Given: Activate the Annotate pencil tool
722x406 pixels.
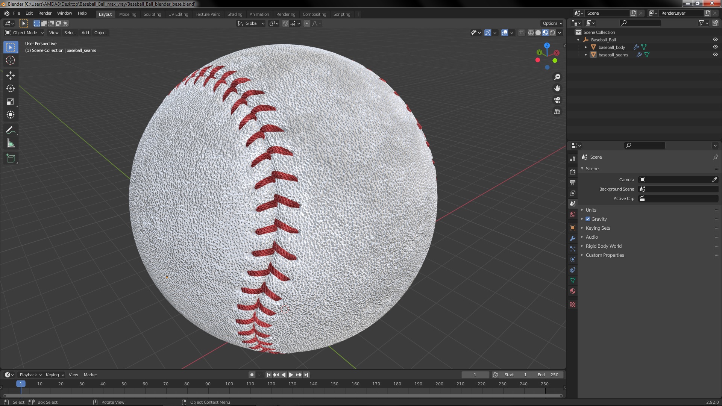Looking at the screenshot, I should (11, 130).
